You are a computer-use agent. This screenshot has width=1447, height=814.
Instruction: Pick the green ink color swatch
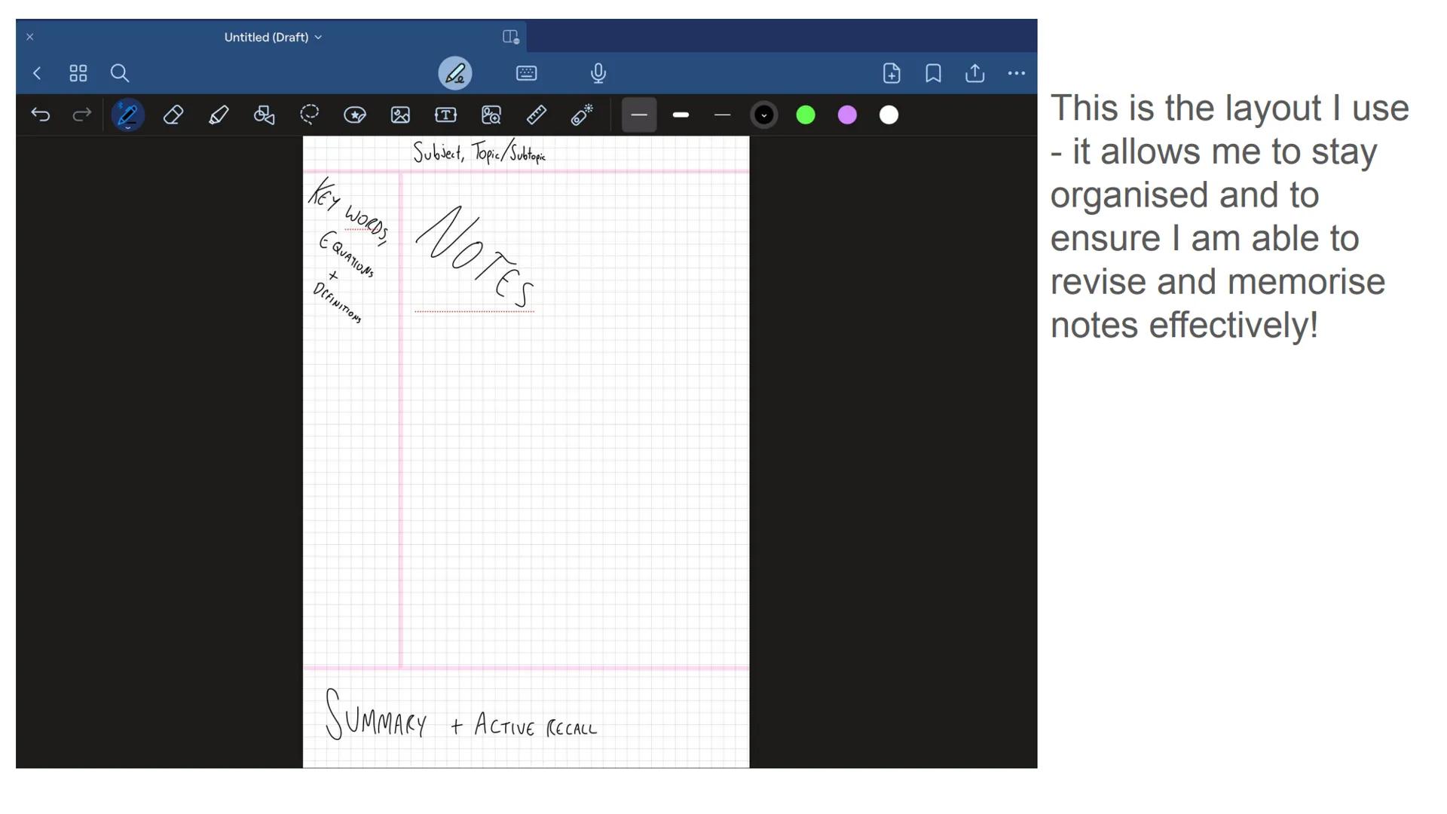click(806, 115)
